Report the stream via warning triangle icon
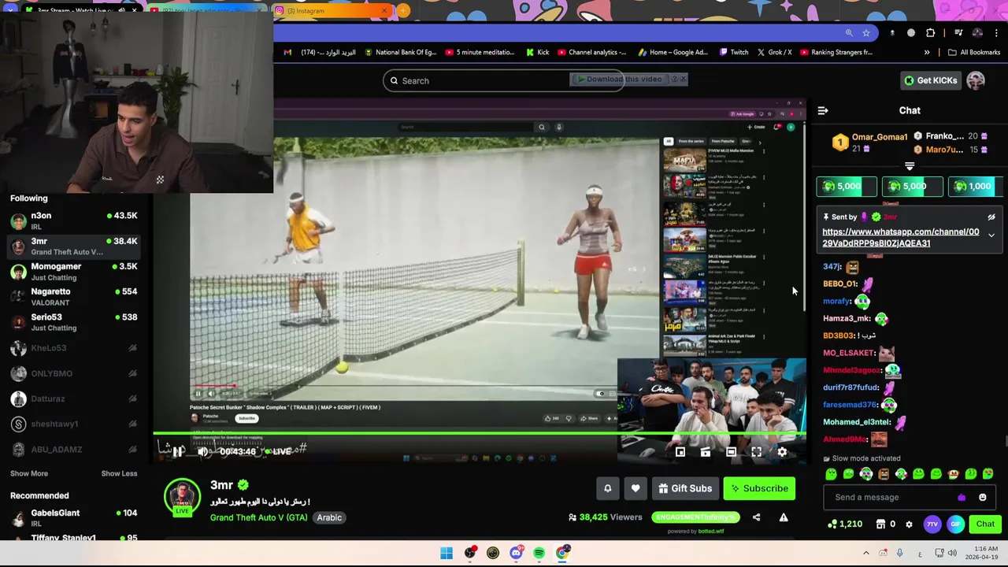This screenshot has height=567, width=1008. click(784, 517)
